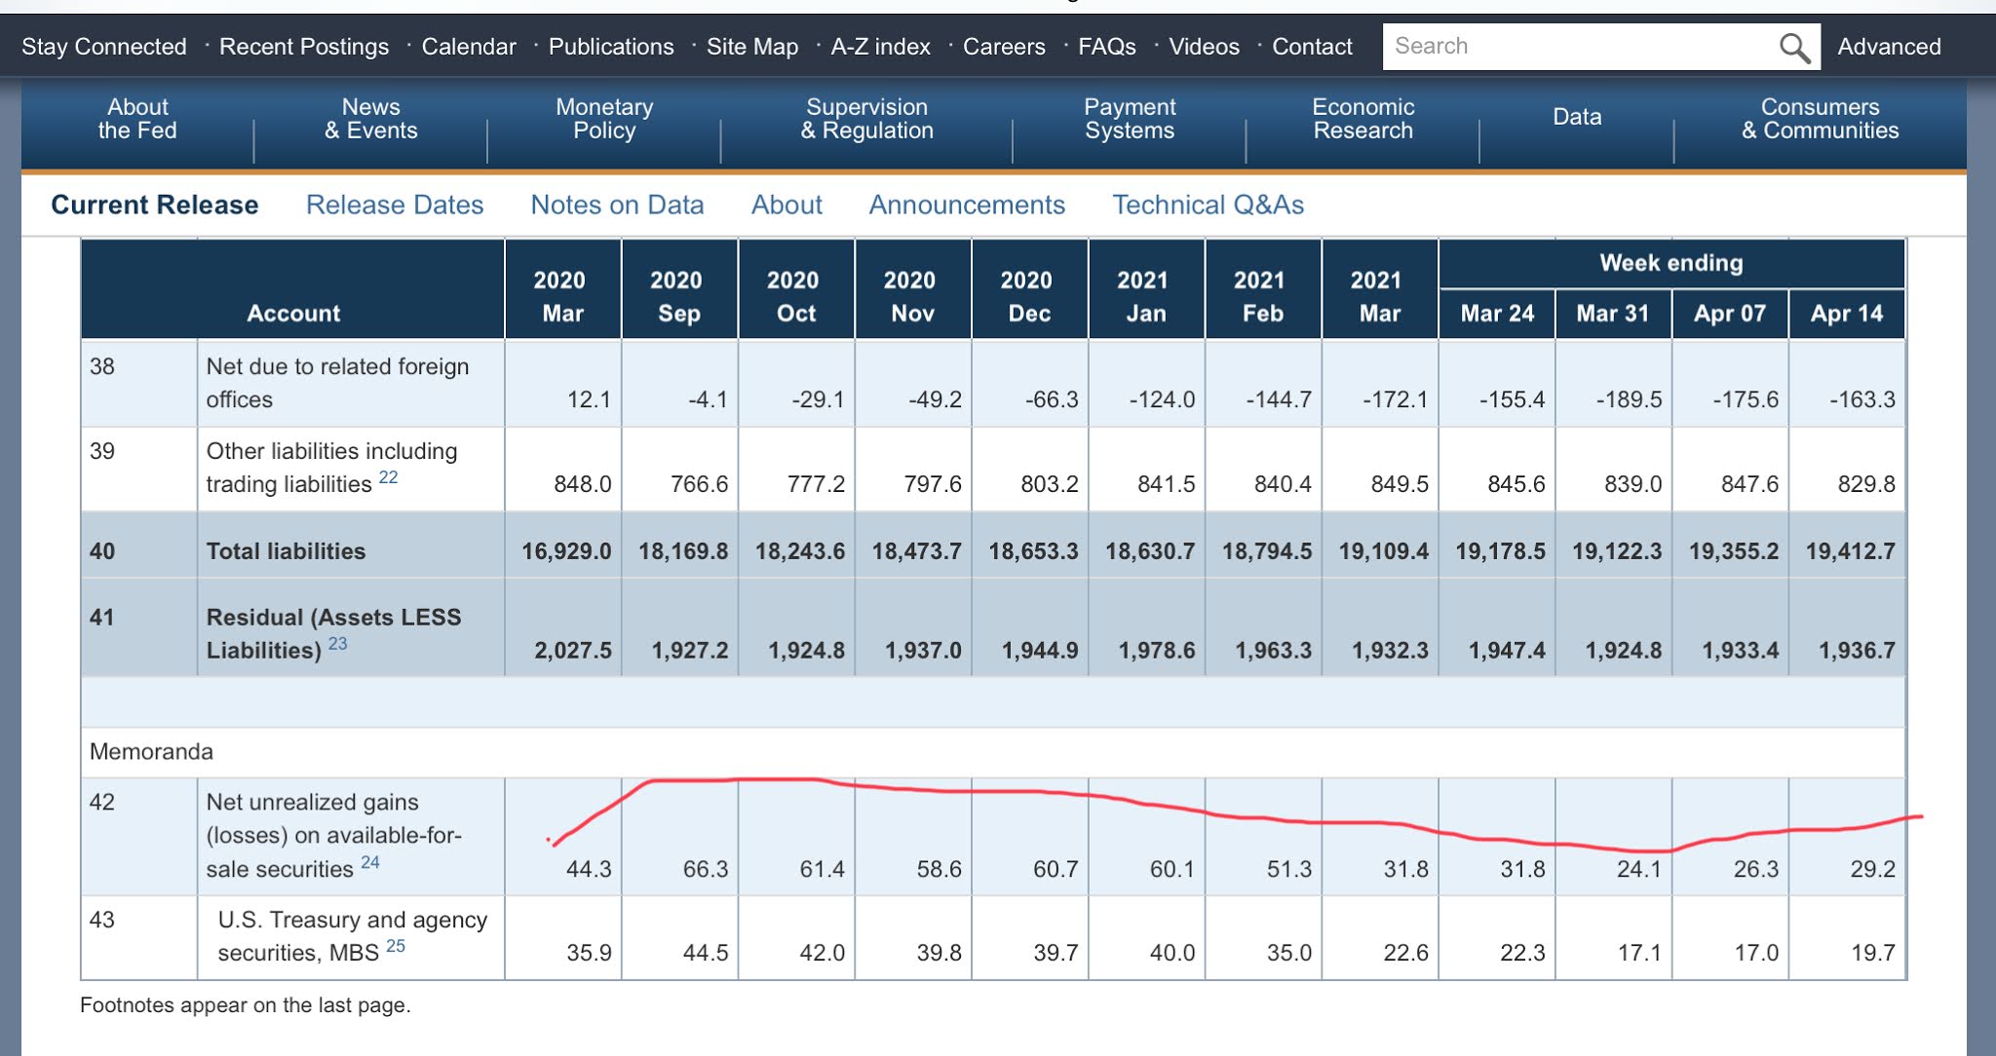Image resolution: width=1996 pixels, height=1056 pixels.
Task: Switch to the Notes on Data tab
Action: 617,205
